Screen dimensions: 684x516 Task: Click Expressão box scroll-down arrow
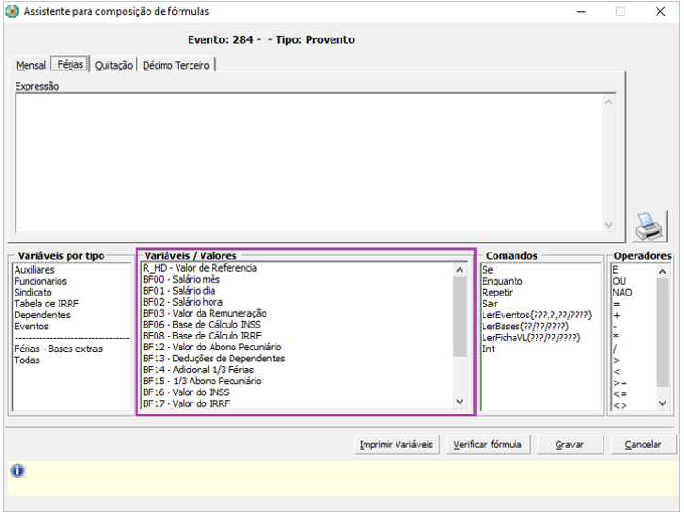point(609,225)
